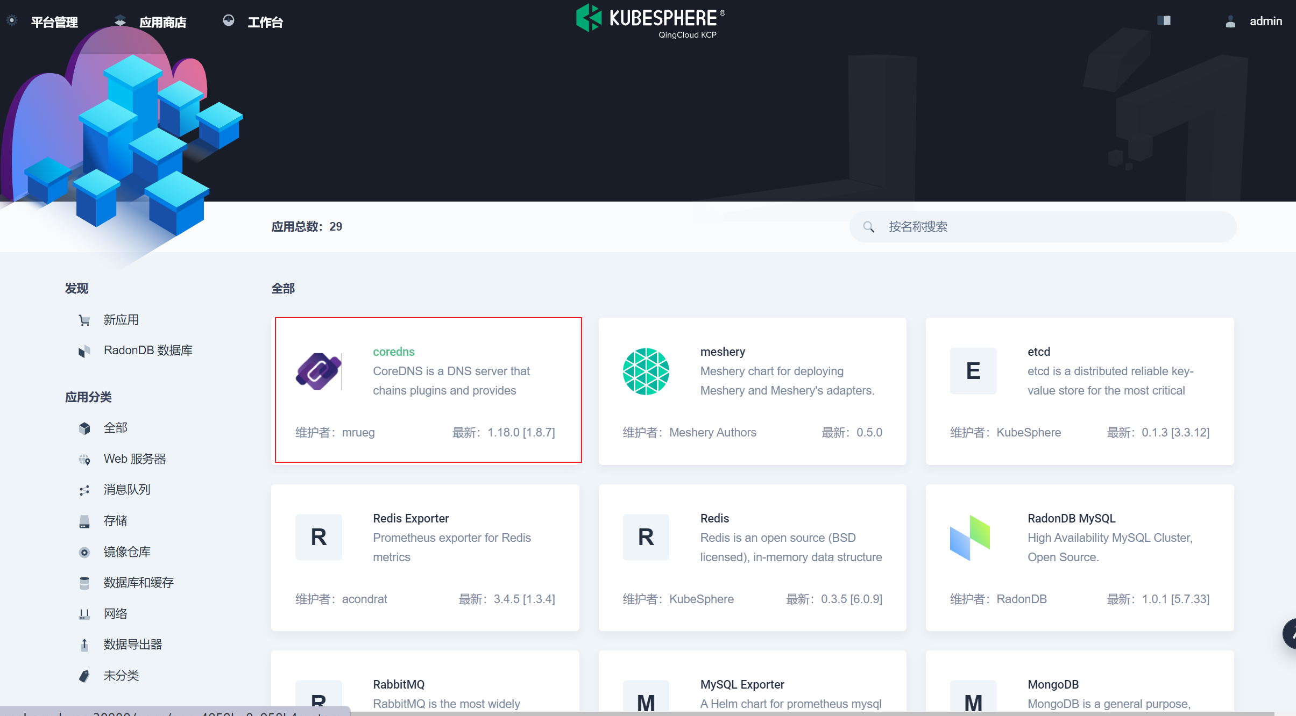Click the 镜像仓库 disc icon
This screenshot has height=716, width=1296.
point(84,553)
